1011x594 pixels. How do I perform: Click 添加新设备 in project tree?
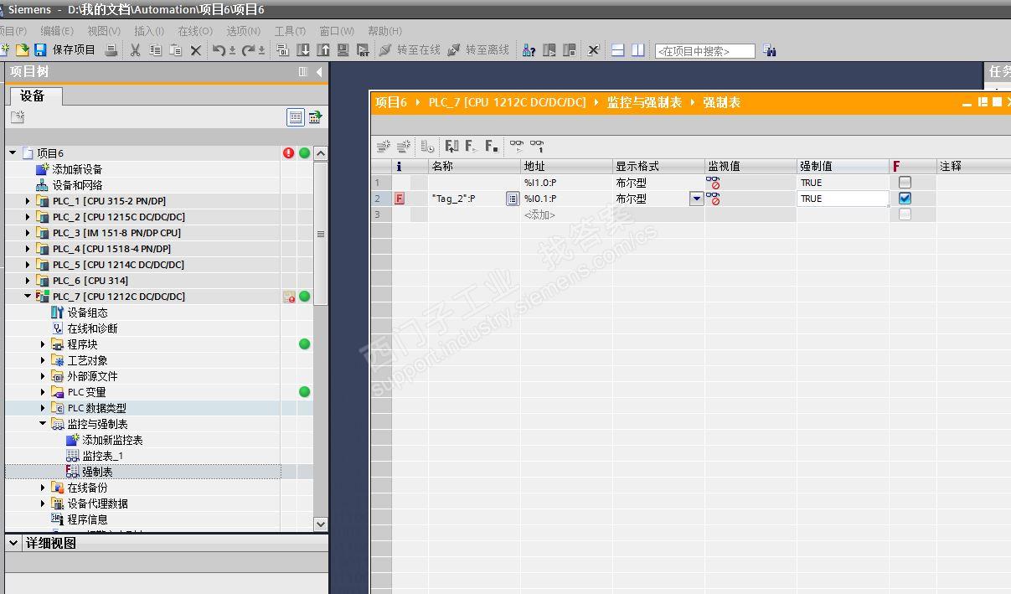pos(77,169)
